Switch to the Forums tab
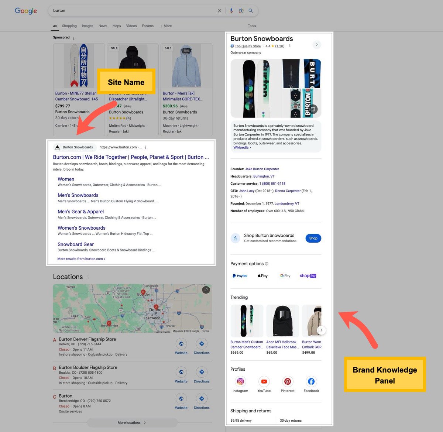The image size is (443, 432). [148, 26]
